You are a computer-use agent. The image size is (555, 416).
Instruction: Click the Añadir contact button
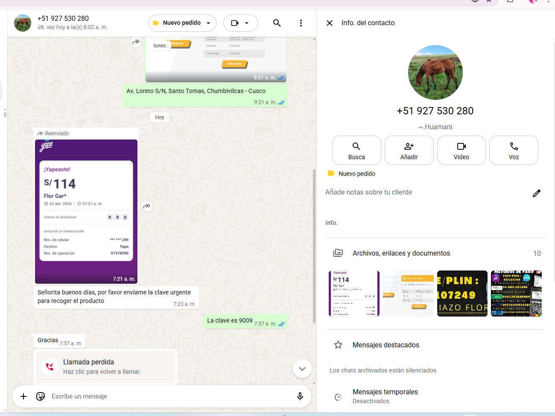click(409, 150)
